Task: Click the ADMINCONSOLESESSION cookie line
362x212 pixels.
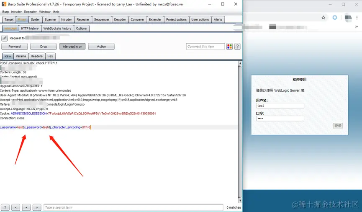Action: click(78, 114)
